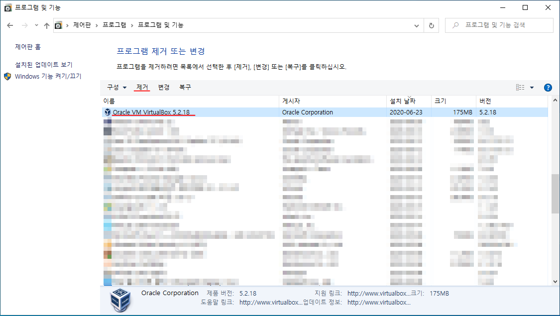Open Windows 기능 켜기/끄기 link
Image resolution: width=560 pixels, height=316 pixels.
click(48, 77)
